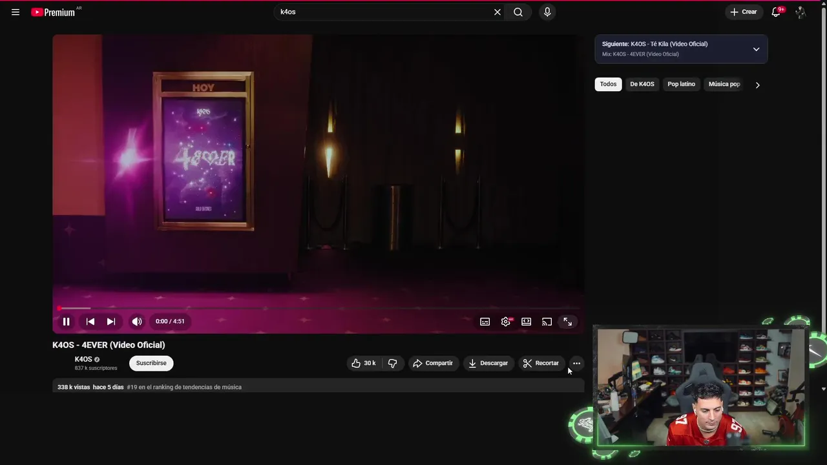Pause the video
Viewport: 827px width, 465px height.
pyautogui.click(x=66, y=322)
